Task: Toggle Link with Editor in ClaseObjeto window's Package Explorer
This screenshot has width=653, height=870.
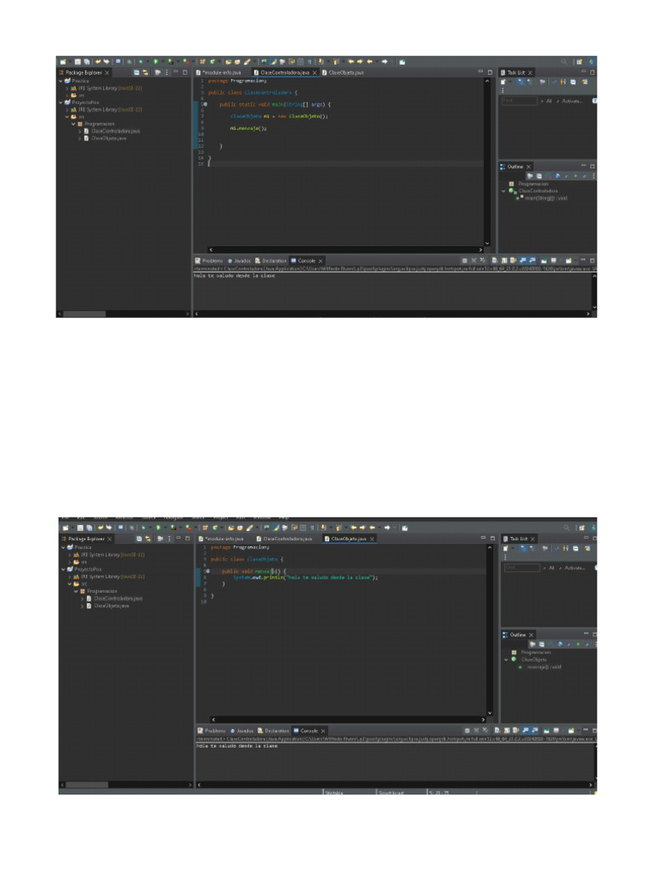Action: pyautogui.click(x=148, y=539)
